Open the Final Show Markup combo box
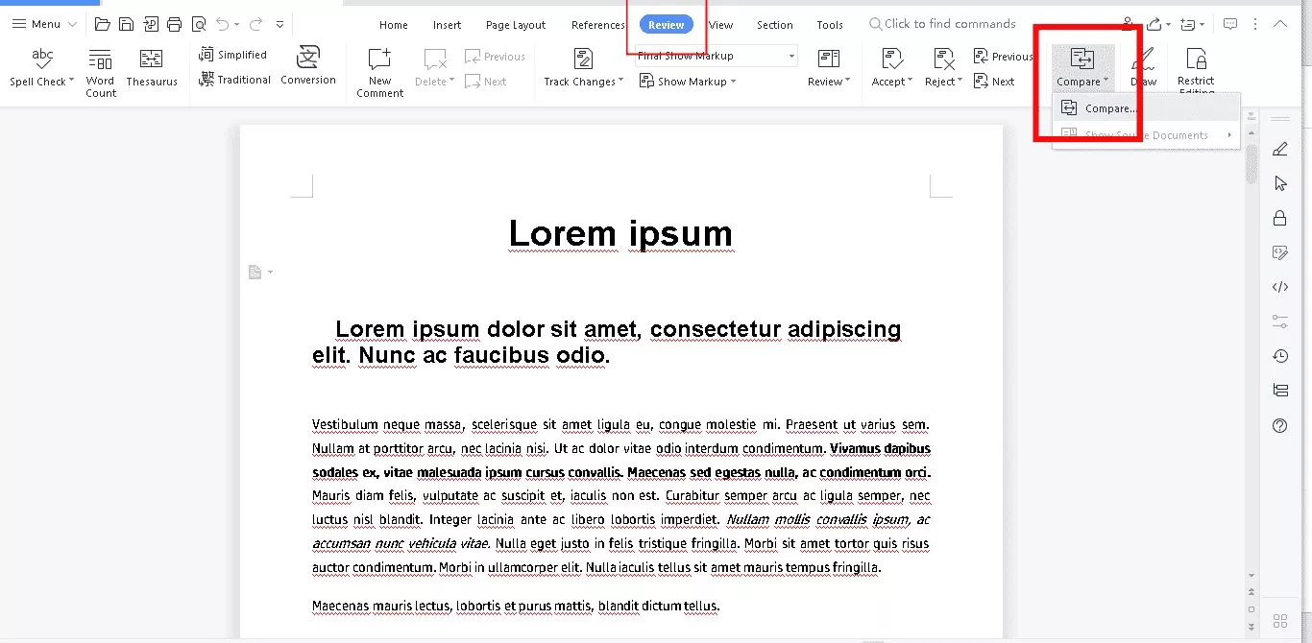 [x=716, y=56]
